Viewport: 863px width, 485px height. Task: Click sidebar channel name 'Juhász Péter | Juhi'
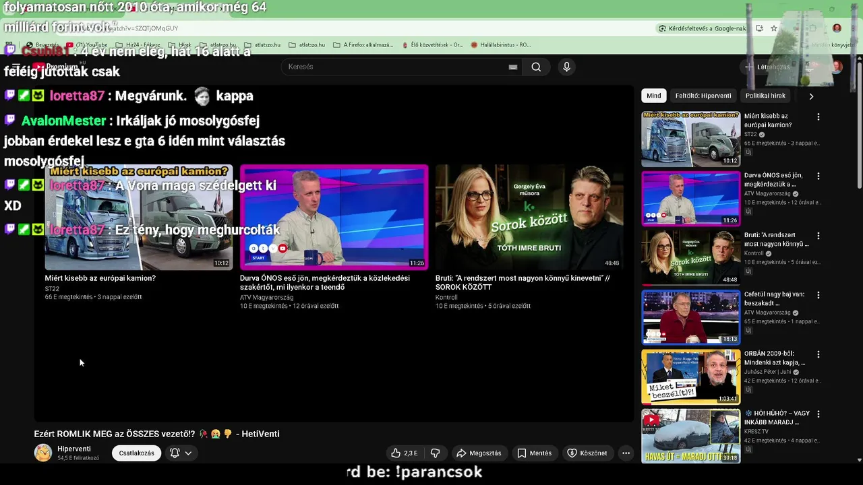[x=768, y=372]
